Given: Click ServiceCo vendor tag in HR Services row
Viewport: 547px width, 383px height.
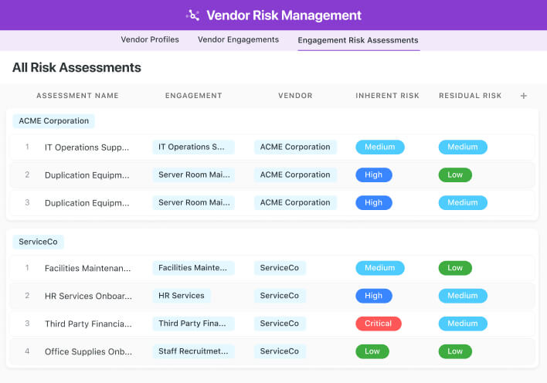Looking at the screenshot, I should coord(280,296).
